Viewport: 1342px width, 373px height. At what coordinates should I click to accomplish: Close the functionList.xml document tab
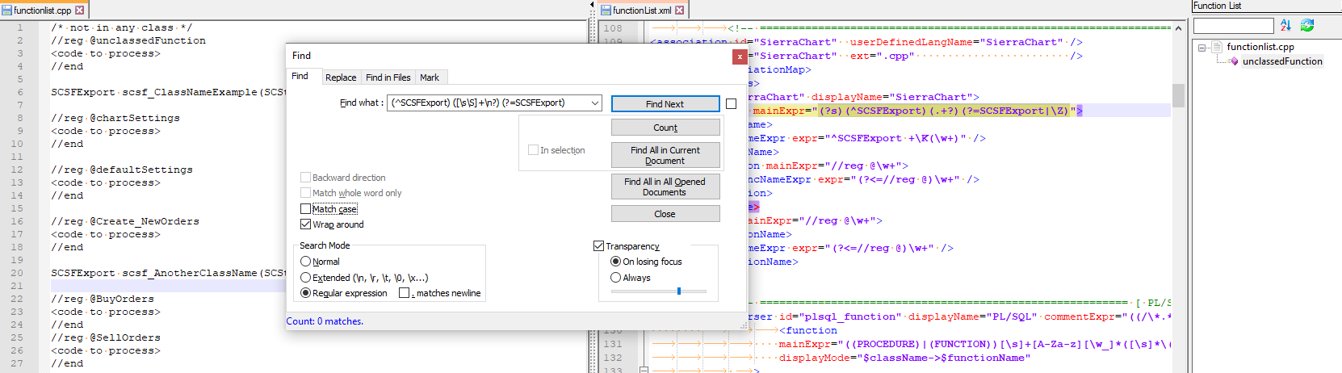(x=680, y=10)
